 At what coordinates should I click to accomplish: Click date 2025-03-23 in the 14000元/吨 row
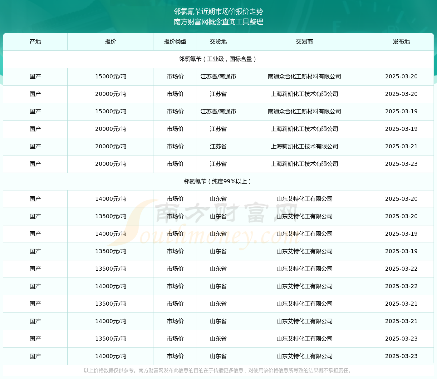(x=401, y=356)
